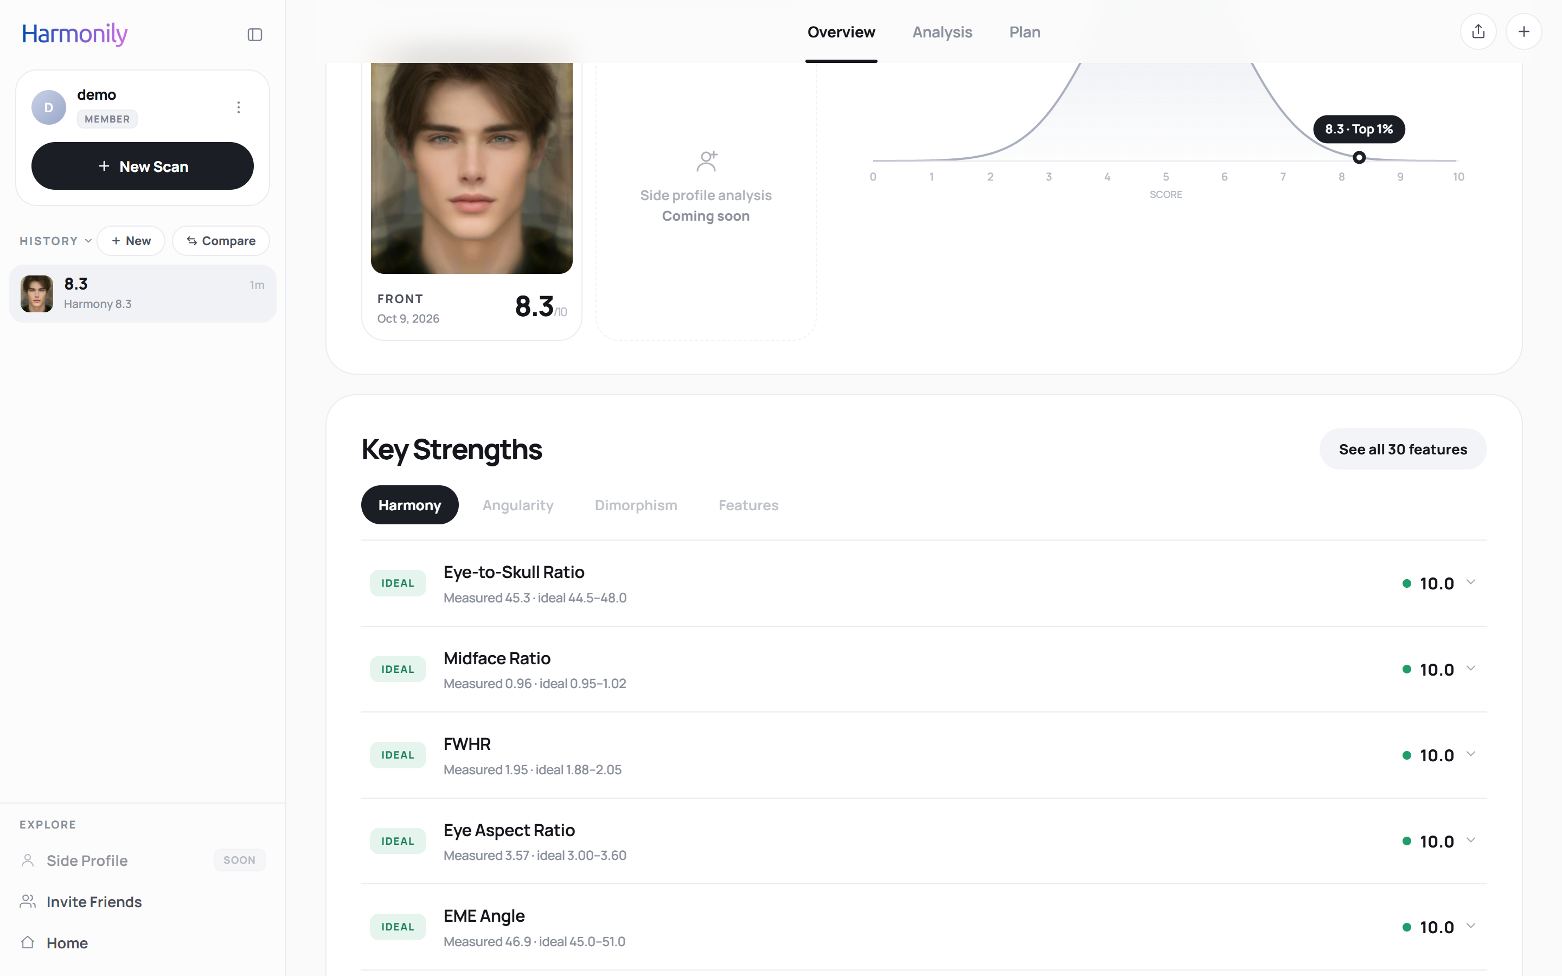Click the share/export icon

[1478, 31]
